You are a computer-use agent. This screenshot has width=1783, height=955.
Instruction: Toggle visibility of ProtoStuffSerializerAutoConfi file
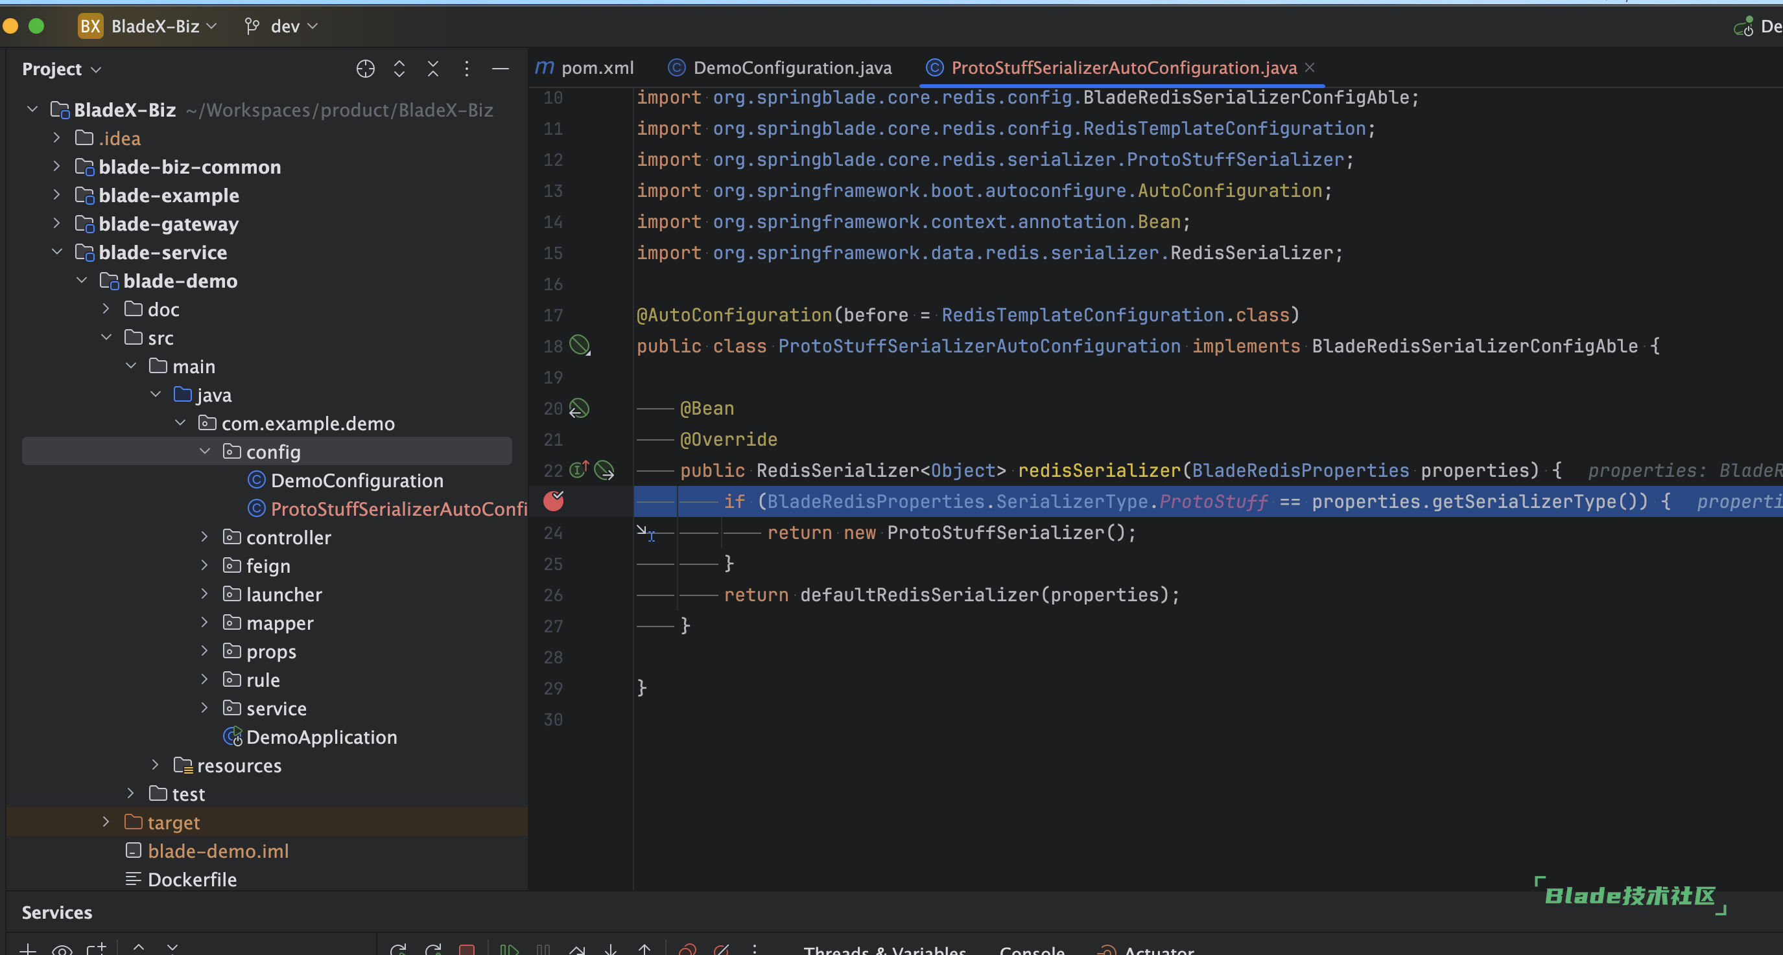(x=399, y=508)
